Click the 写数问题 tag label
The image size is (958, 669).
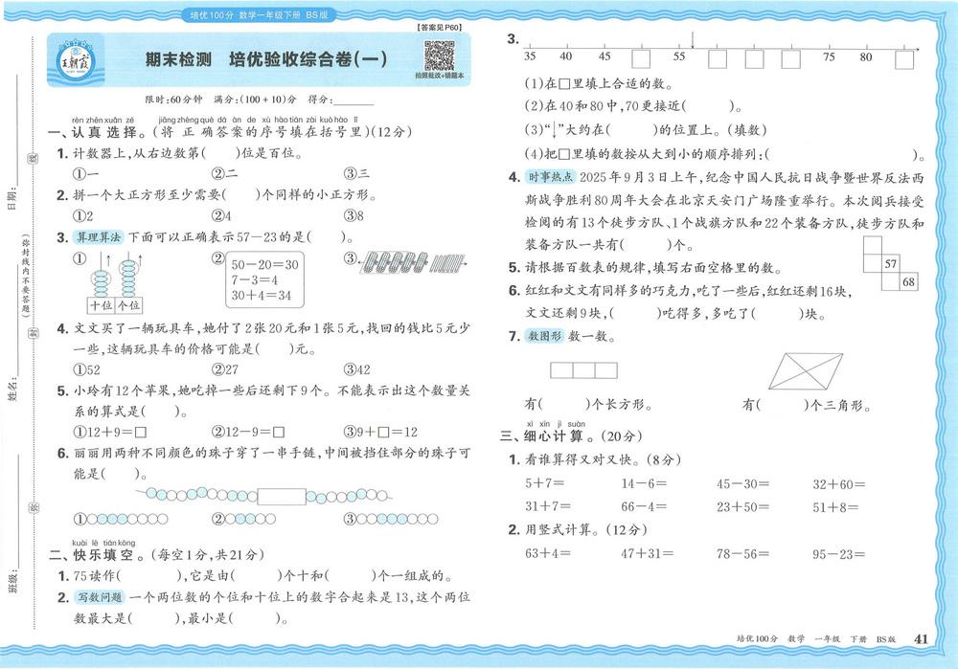pyautogui.click(x=100, y=597)
